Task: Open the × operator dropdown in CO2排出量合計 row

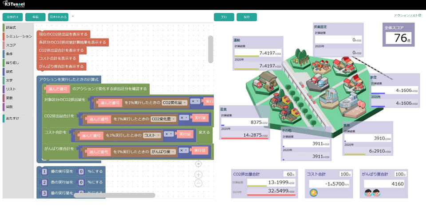Action: (x=184, y=118)
